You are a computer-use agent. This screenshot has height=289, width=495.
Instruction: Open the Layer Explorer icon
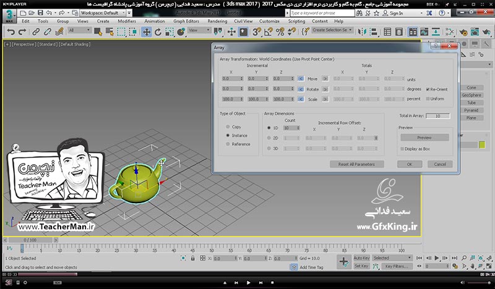(x=399, y=32)
